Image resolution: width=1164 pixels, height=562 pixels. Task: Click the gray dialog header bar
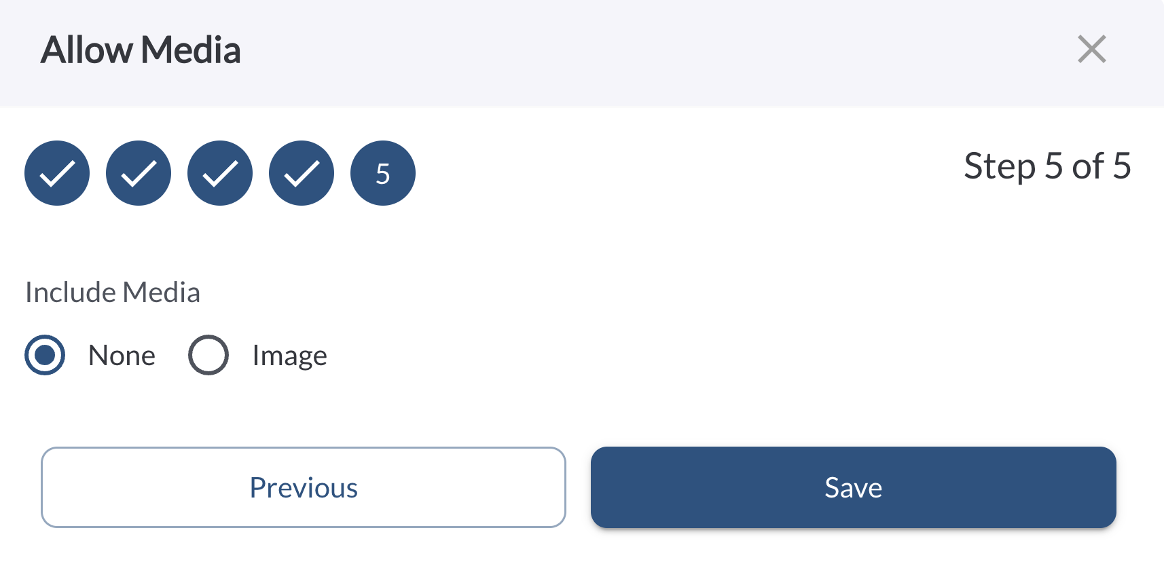pyautogui.click(x=611, y=52)
